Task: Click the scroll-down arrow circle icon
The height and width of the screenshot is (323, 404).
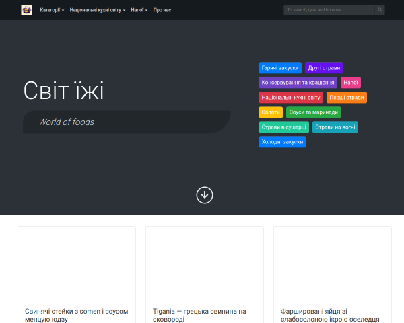Action: click(x=205, y=195)
